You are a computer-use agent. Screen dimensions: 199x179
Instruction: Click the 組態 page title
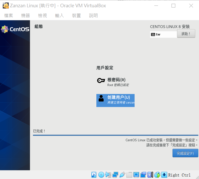click(x=39, y=26)
